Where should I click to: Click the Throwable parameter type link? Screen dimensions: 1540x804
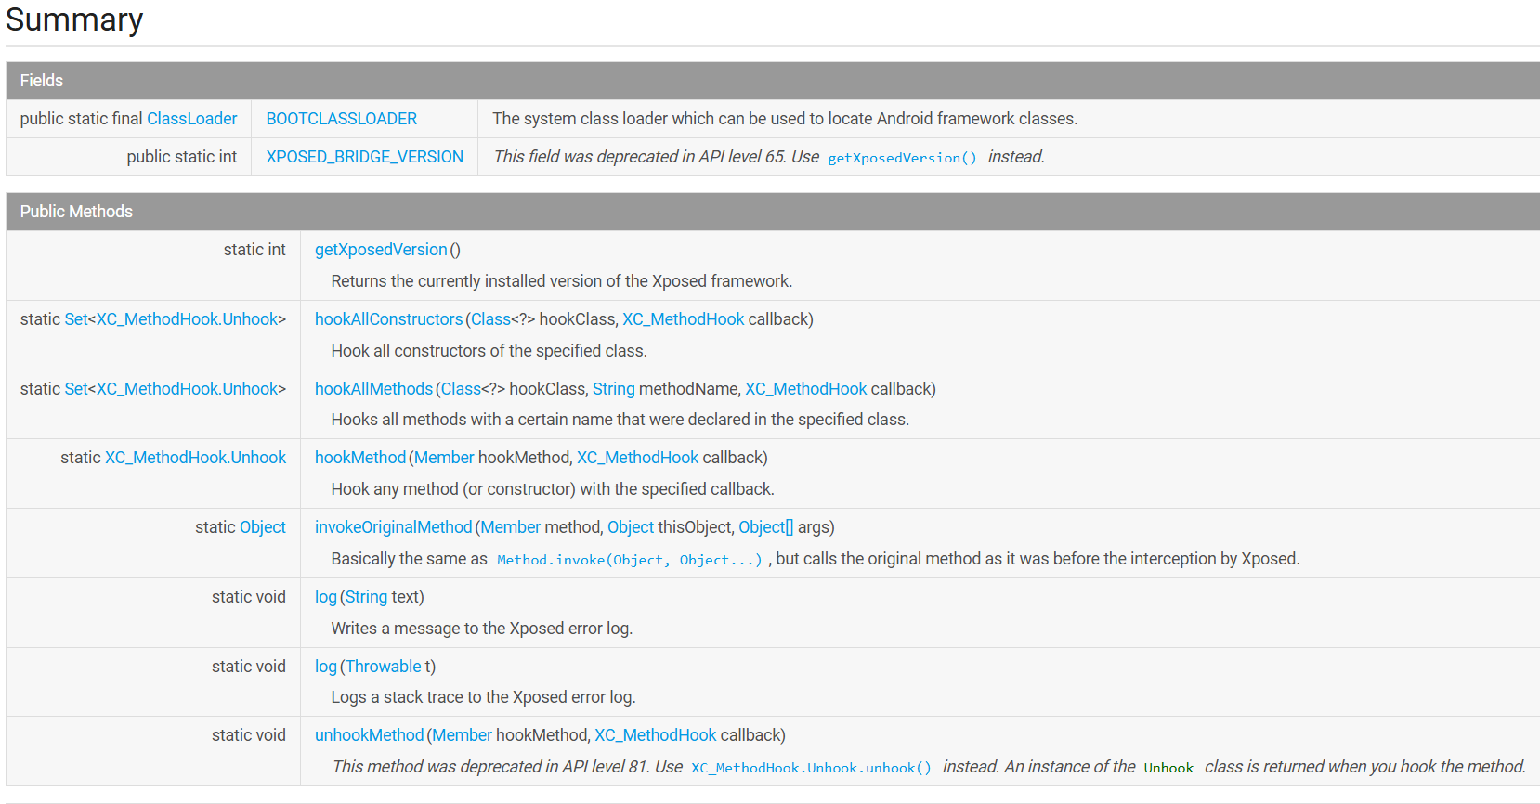coord(383,667)
